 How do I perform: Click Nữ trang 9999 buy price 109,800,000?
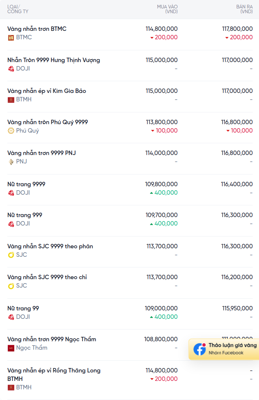pos(161,184)
